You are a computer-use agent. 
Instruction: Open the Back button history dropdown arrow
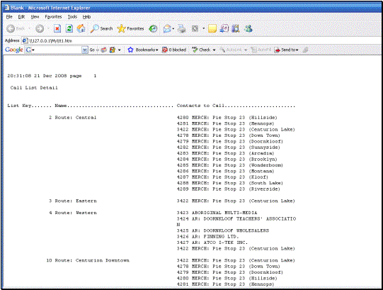29,28
